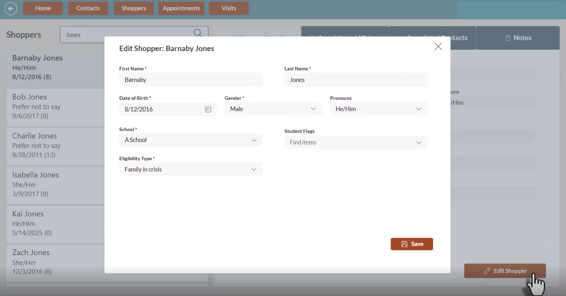Viewport: 566px width, 296px height.
Task: Click inside the First Name field
Action: [191, 79]
